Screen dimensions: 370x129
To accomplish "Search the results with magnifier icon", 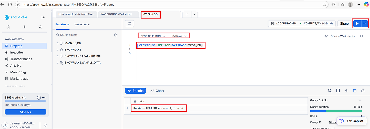I will [330, 91].
